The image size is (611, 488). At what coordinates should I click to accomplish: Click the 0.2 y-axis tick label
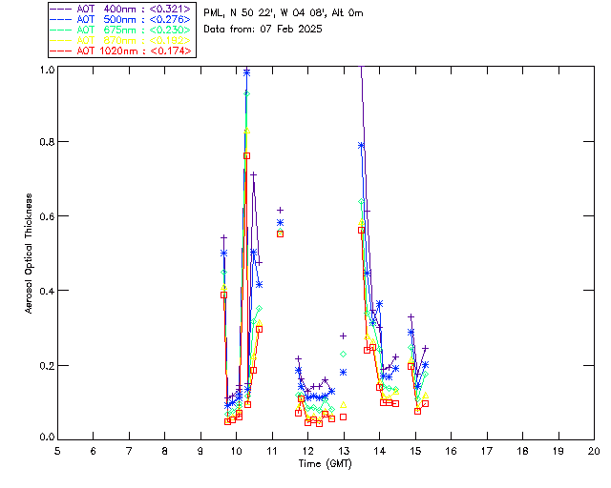click(x=47, y=365)
